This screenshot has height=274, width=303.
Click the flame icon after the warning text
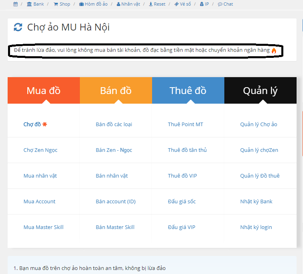pyautogui.click(x=274, y=51)
